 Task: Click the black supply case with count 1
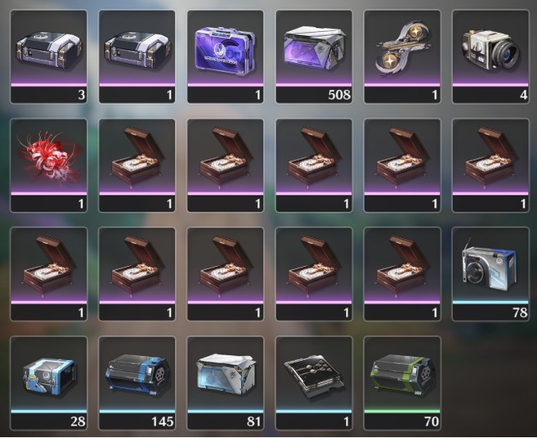pos(137,56)
